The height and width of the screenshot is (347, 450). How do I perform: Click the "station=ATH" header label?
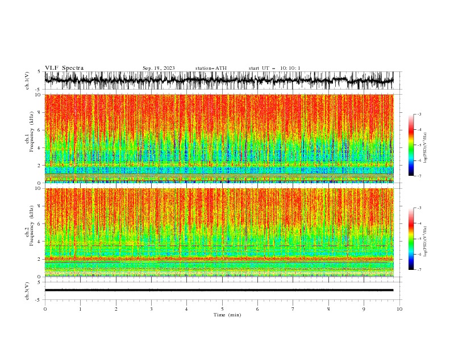coord(211,68)
